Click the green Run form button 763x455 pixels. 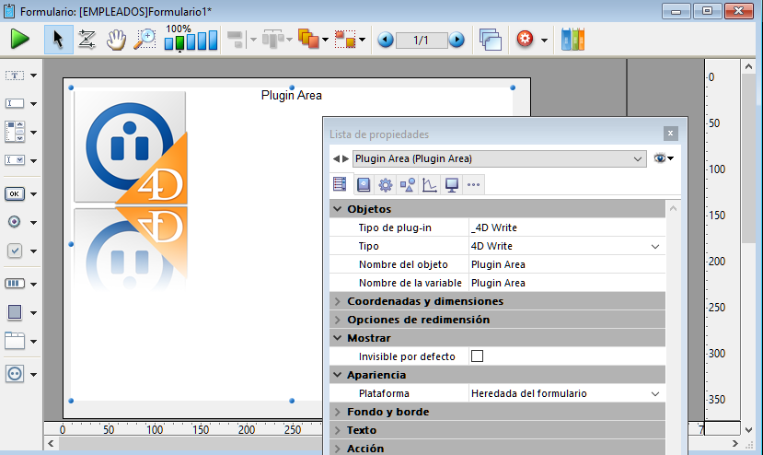(20, 40)
